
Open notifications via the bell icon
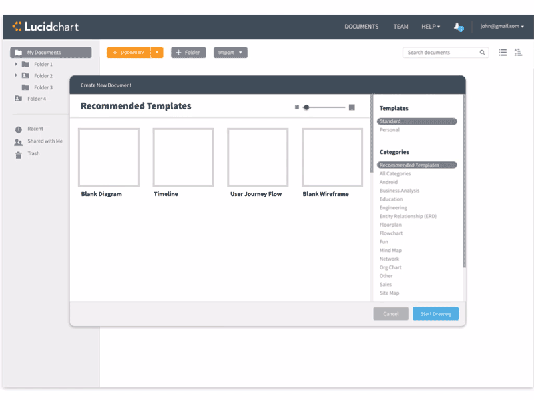pyautogui.click(x=457, y=26)
